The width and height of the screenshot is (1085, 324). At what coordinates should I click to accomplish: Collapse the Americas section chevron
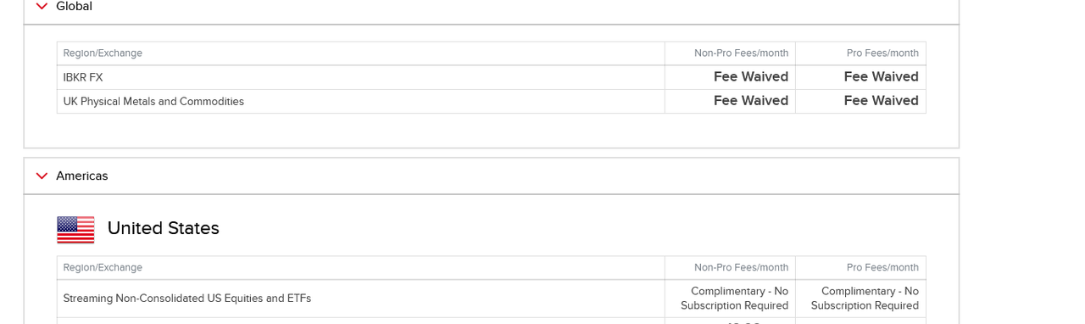(x=42, y=176)
